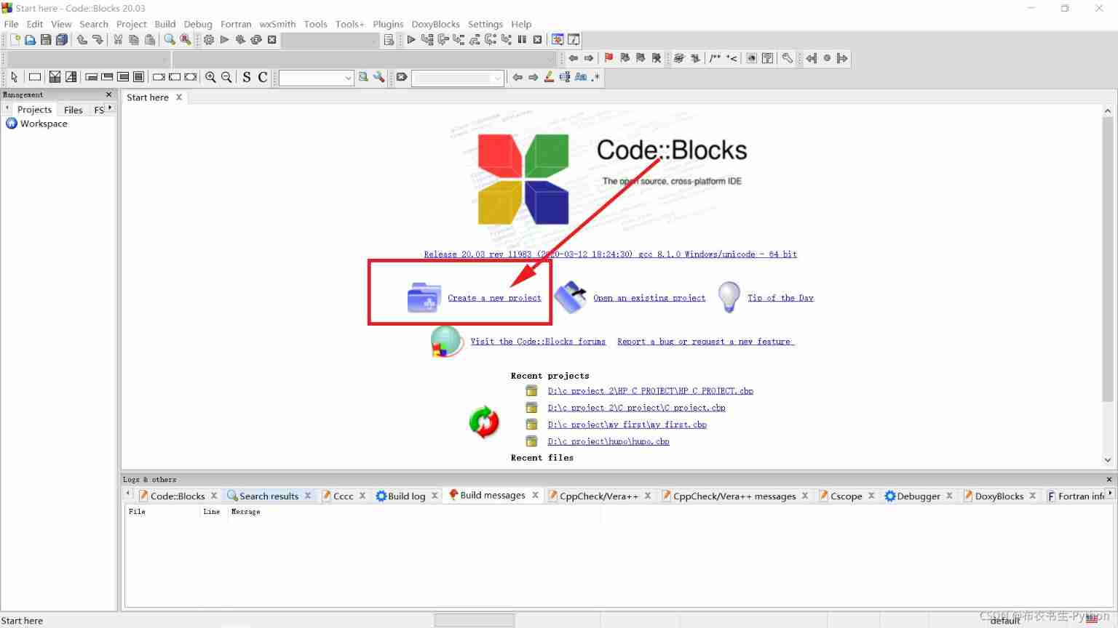Open the Debugger log tab
This screenshot has width=1118, height=628.
pos(919,496)
